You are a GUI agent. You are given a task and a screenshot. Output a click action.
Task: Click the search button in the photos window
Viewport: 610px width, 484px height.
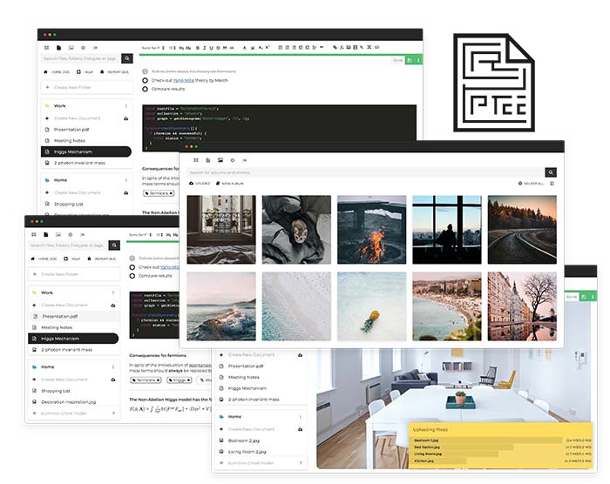click(551, 172)
